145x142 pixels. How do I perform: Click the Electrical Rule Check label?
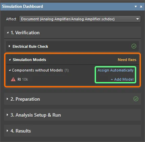[x=30, y=46]
